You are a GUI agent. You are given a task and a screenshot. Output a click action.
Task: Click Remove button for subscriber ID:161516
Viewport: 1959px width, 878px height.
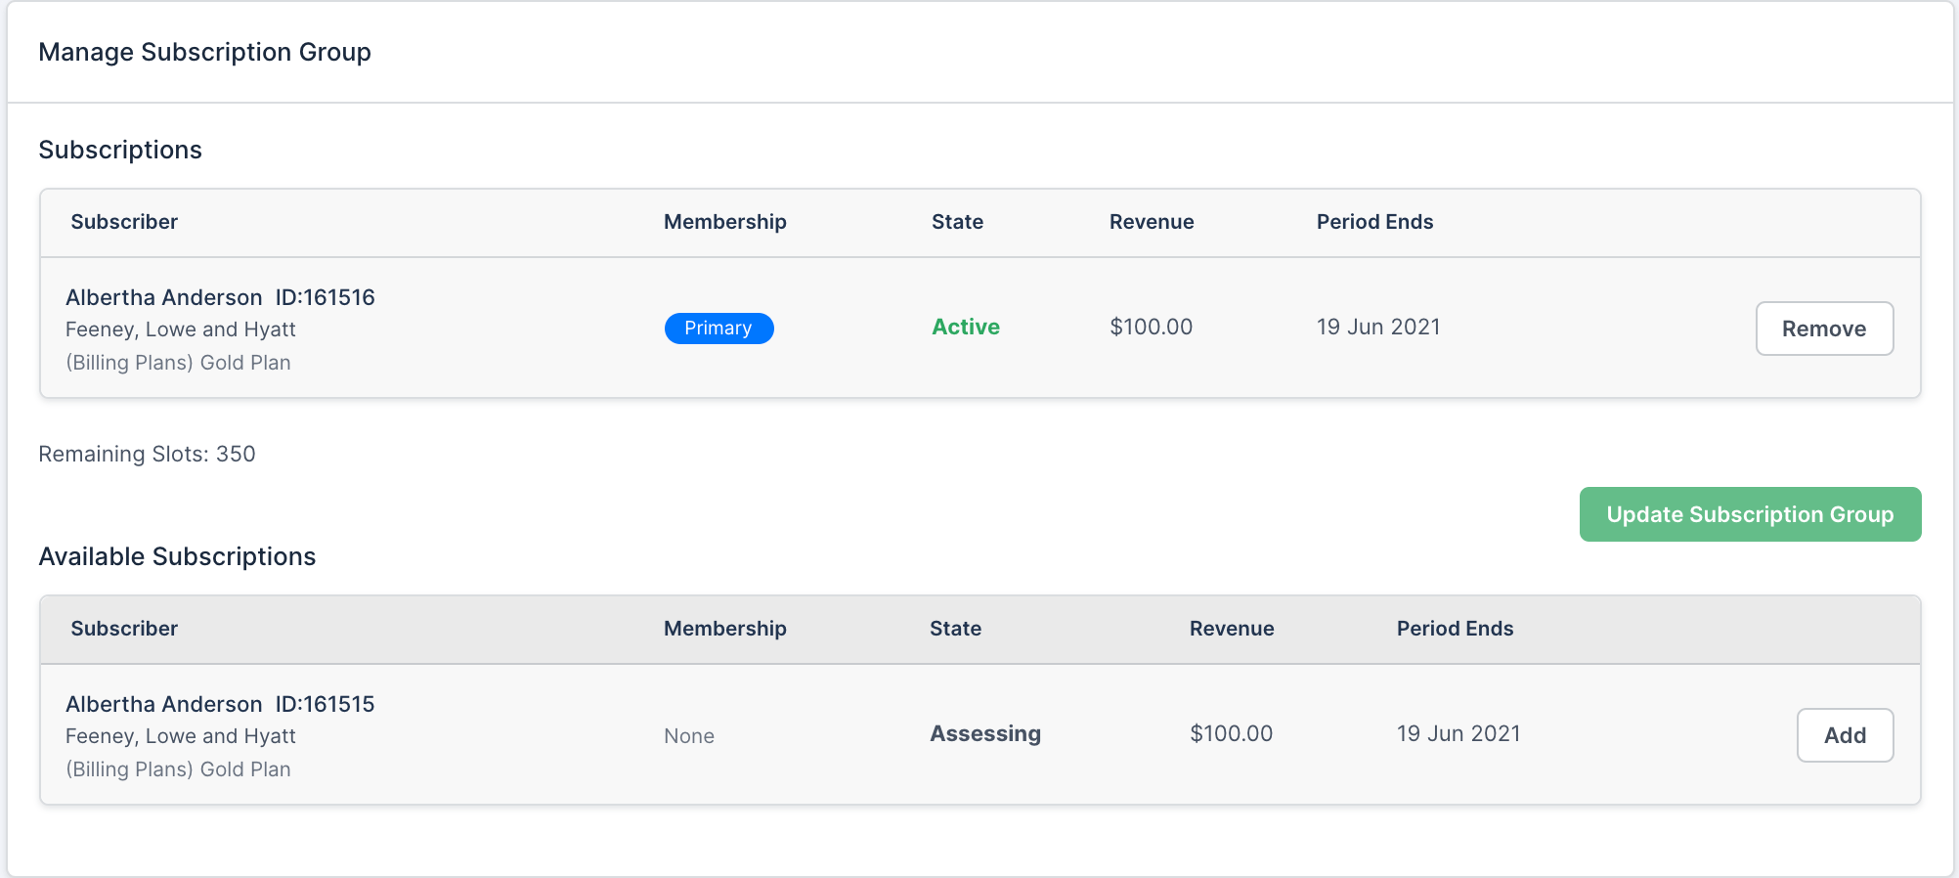pos(1824,329)
